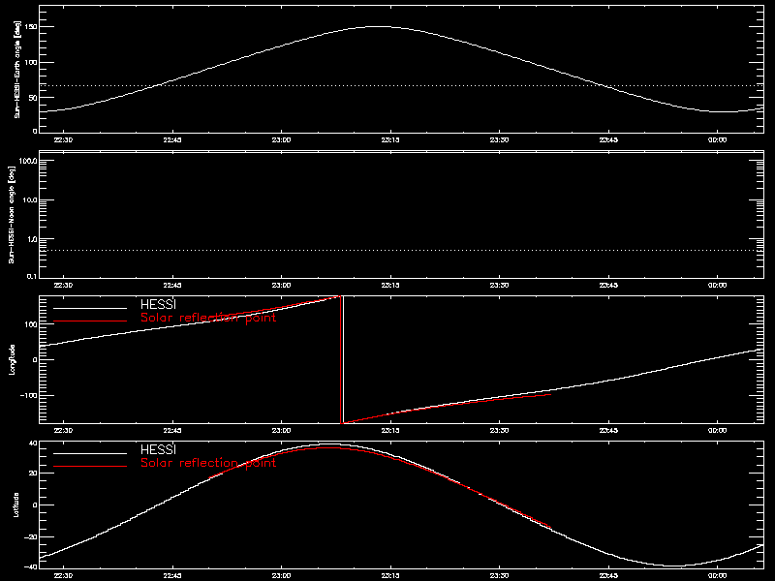Viewport: 775px width, 581px height.
Task: Click the 23:15 time label under Earth angle plot
Action: [390, 139]
